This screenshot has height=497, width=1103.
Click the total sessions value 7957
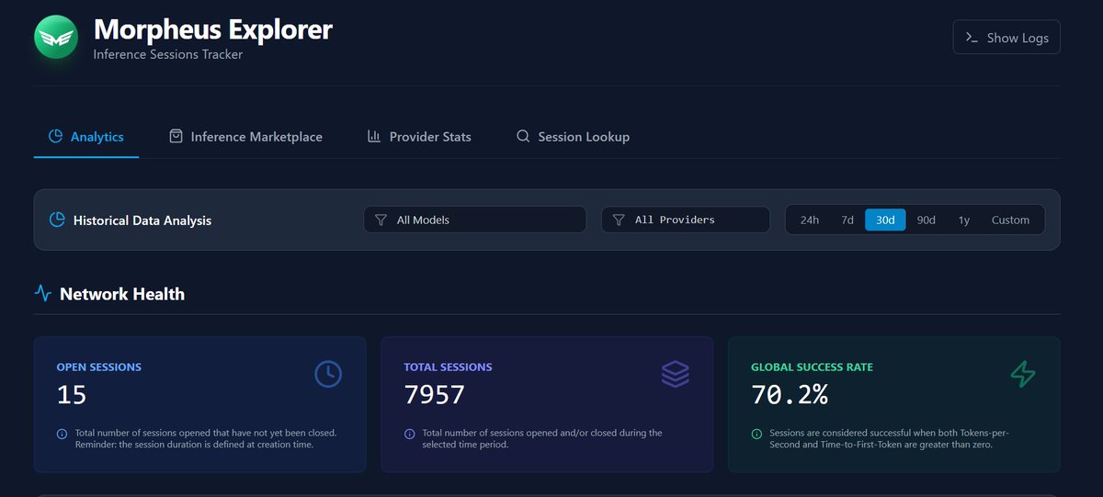[435, 395]
